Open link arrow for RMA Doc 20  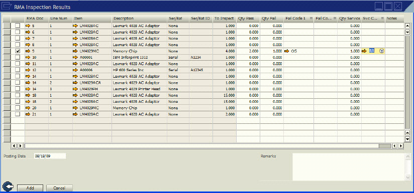28,108
